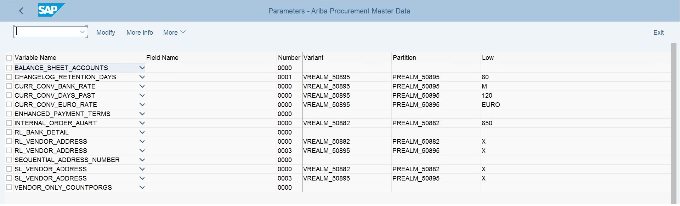Expand the CURR_CONV_EURO_RATE variable dropdown
Viewport: 680px width, 206px height.
click(142, 104)
